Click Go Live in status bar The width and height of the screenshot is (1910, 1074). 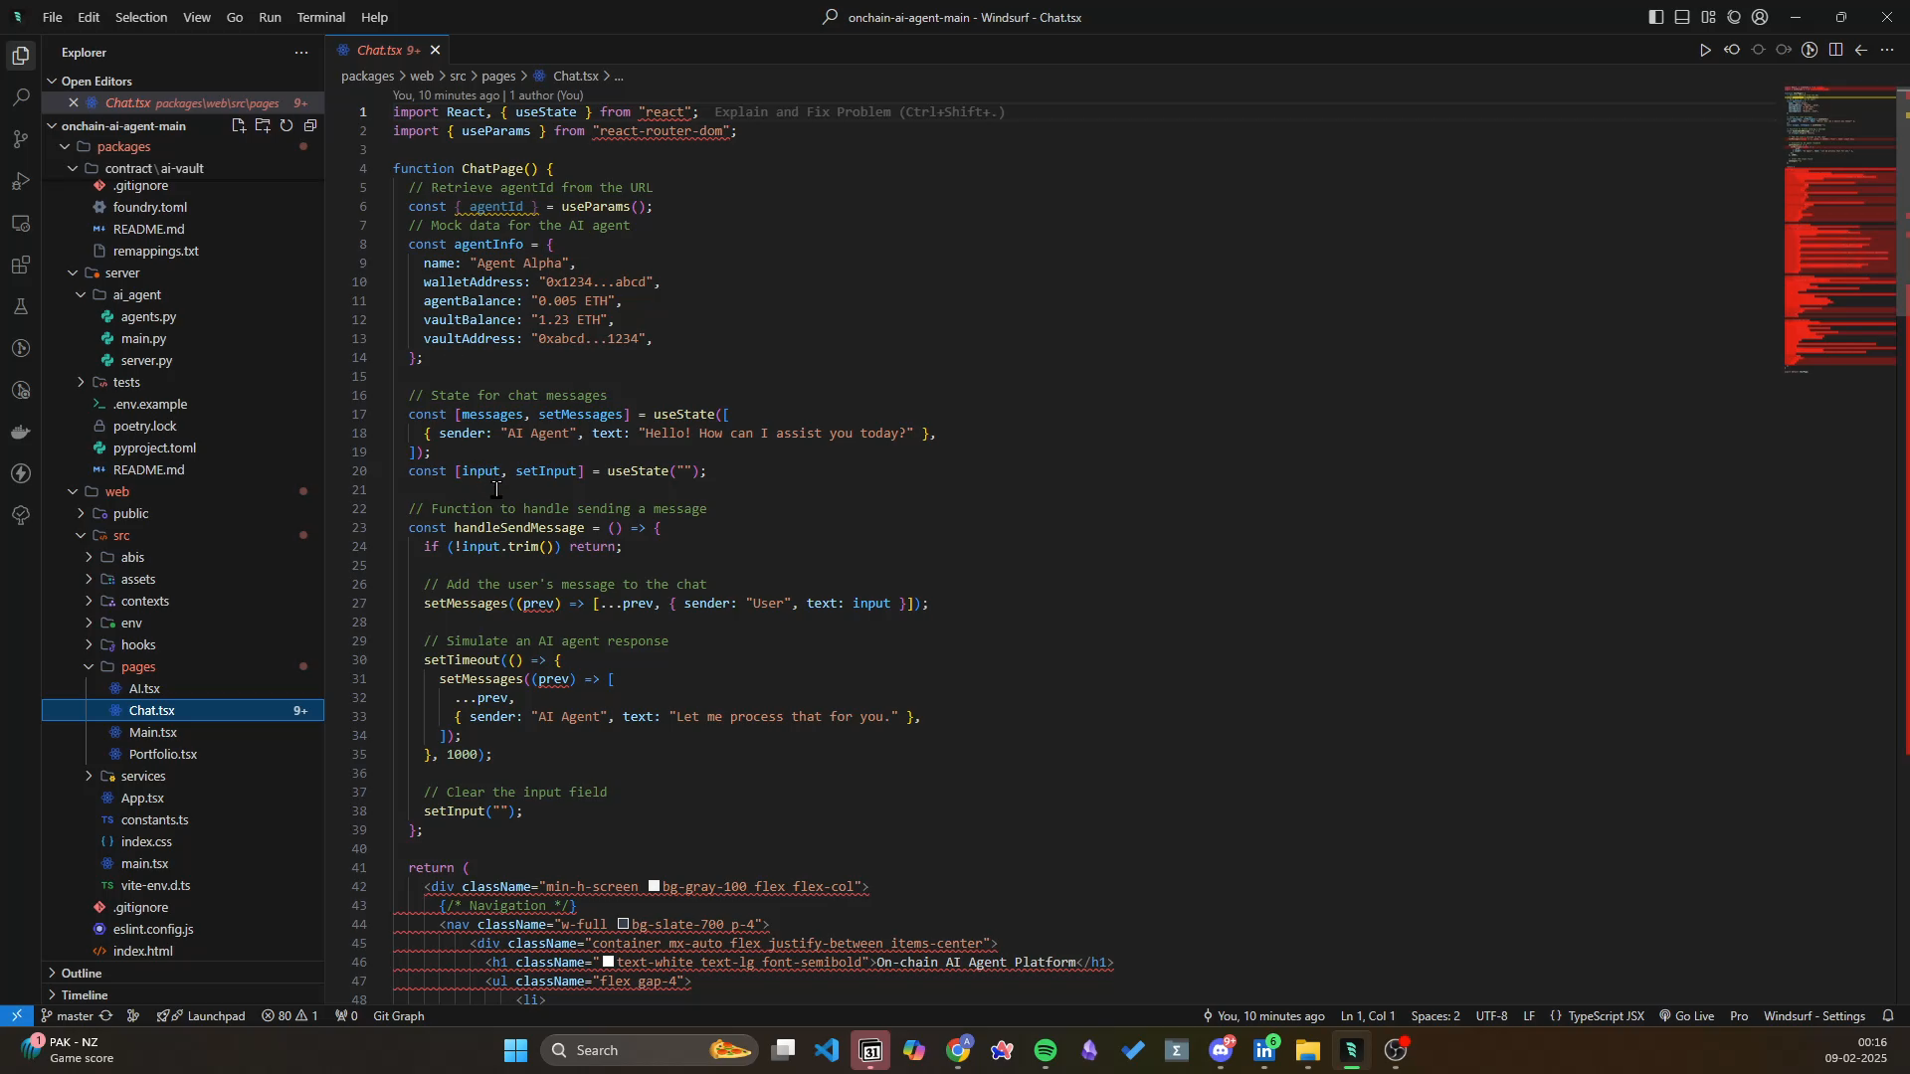click(x=1686, y=1016)
